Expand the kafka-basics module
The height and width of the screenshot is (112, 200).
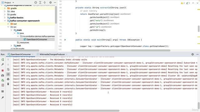pos(5,17)
